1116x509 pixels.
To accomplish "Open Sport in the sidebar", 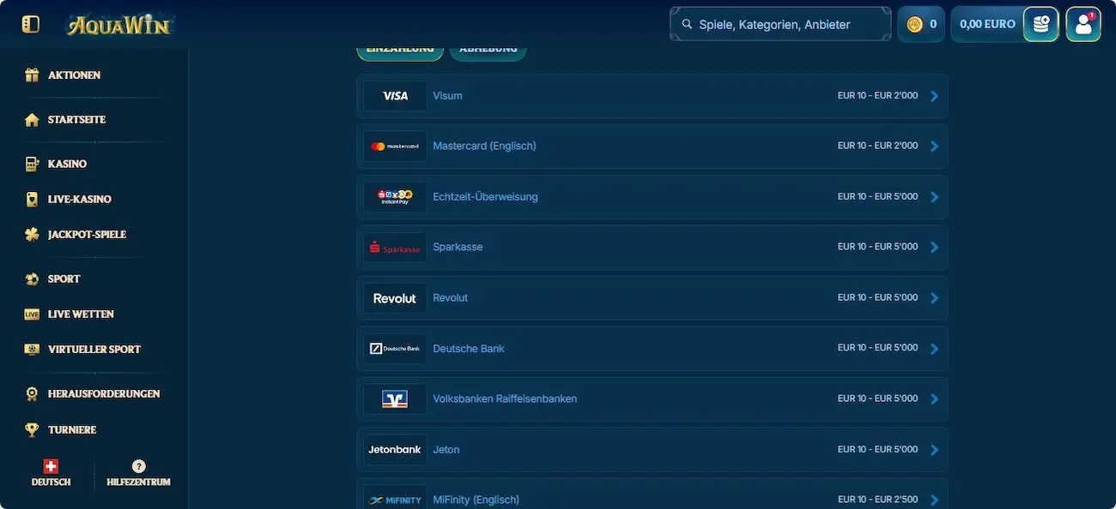I will (64, 279).
